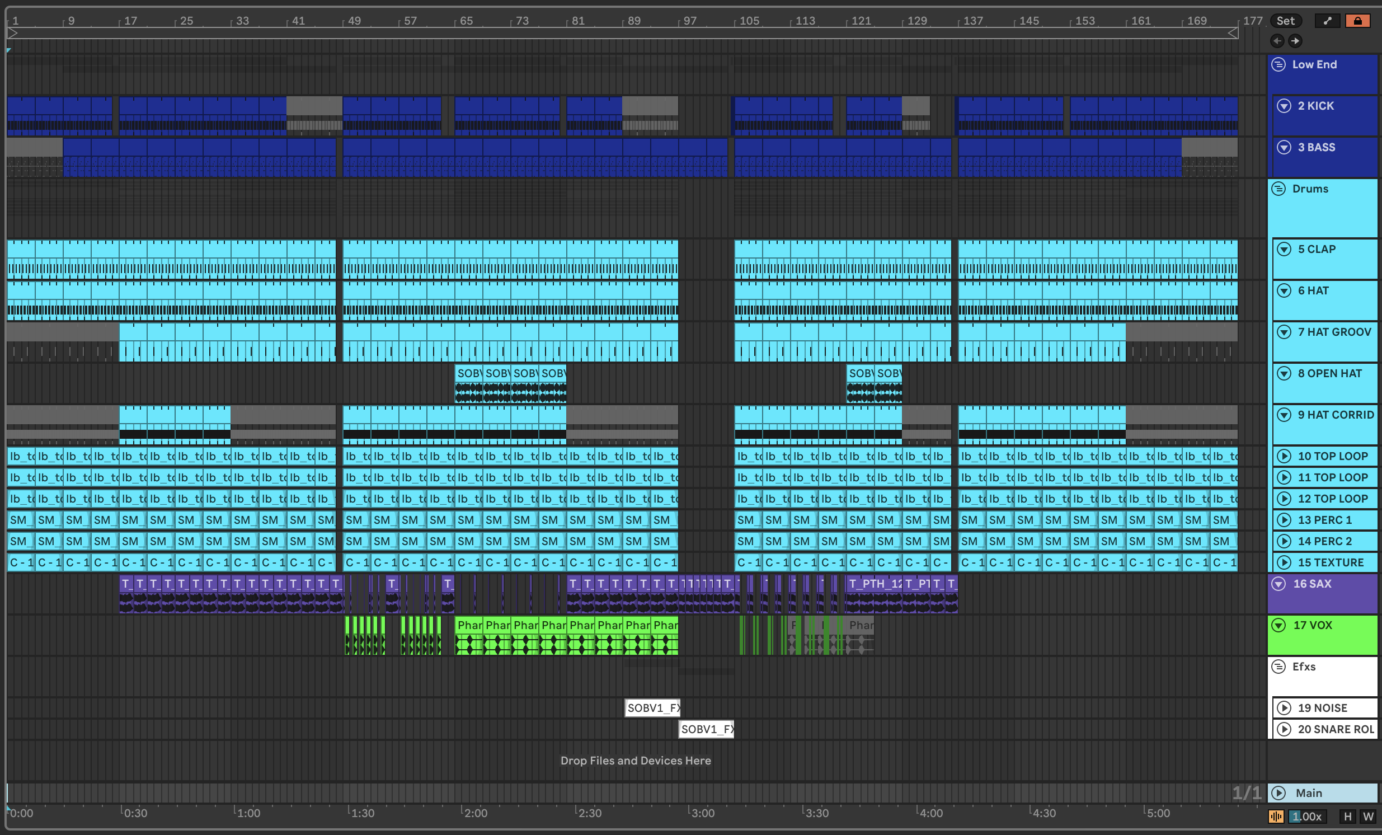1382x835 pixels.
Task: Unfold the Main track
Action: click(1278, 793)
